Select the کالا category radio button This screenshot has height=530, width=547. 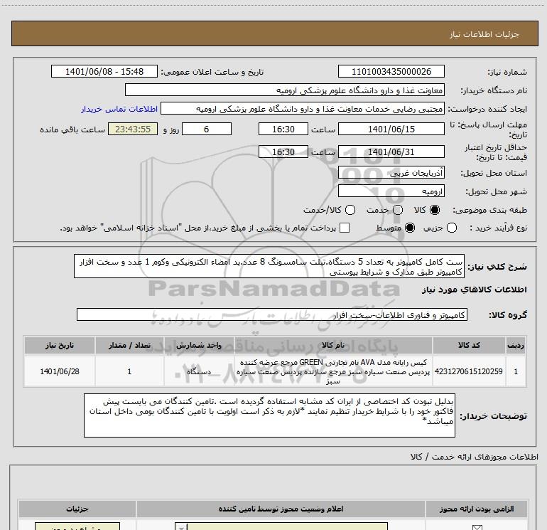point(435,210)
